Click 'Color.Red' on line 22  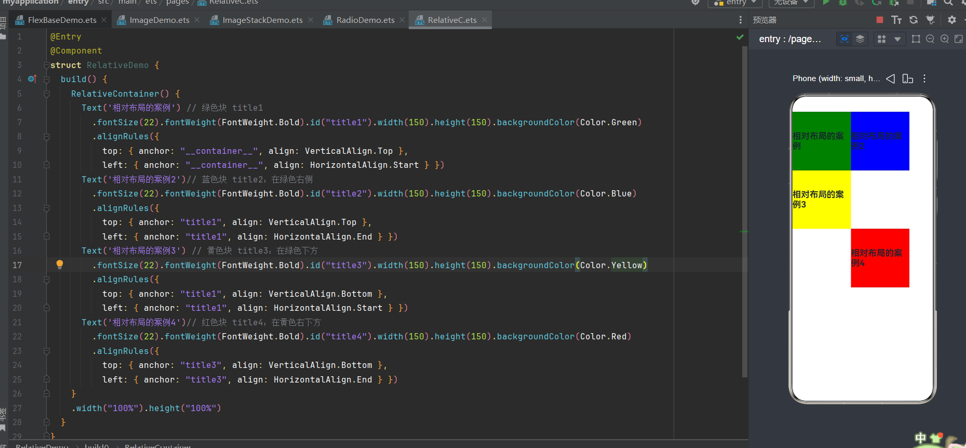coord(603,336)
